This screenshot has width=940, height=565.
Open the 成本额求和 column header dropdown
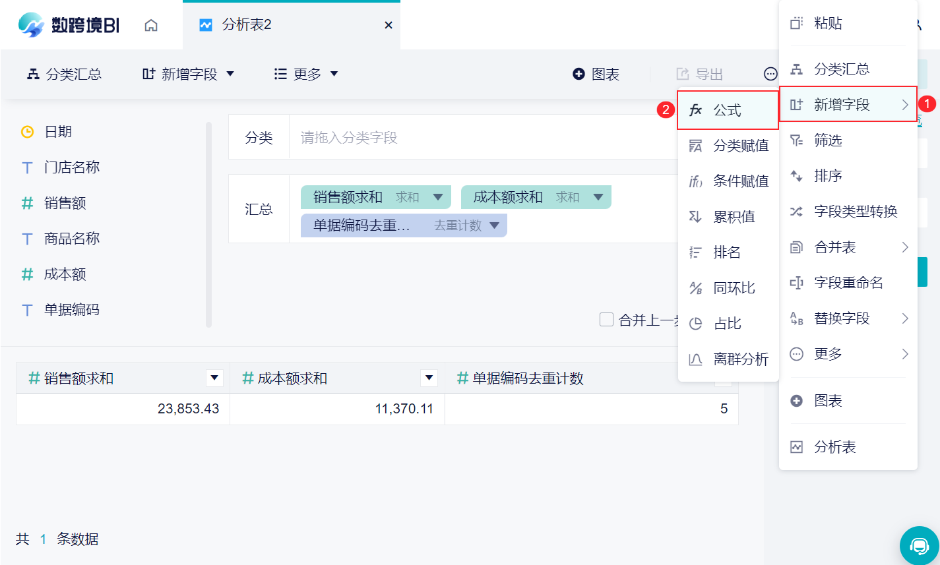[430, 378]
